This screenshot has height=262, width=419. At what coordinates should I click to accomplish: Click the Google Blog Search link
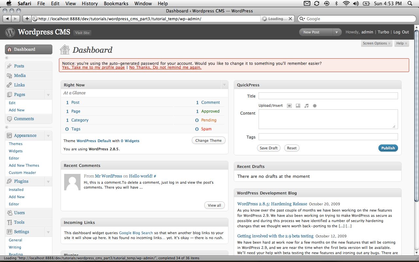point(136,233)
